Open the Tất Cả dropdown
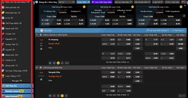Screen dimensions: 188x98 [67, 2]
